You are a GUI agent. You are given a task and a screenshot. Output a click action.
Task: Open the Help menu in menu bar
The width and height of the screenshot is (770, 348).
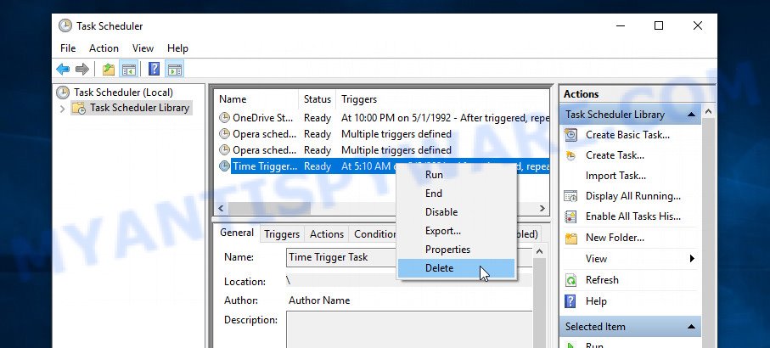point(177,48)
